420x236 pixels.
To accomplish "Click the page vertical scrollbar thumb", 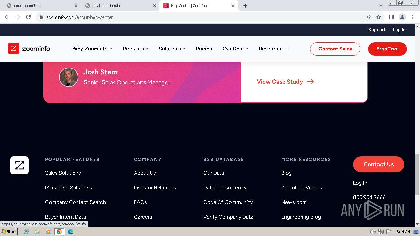I will (x=417, y=174).
